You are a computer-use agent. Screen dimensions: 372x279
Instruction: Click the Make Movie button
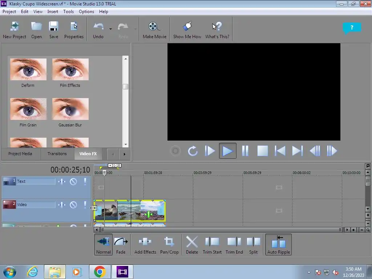coord(154,30)
